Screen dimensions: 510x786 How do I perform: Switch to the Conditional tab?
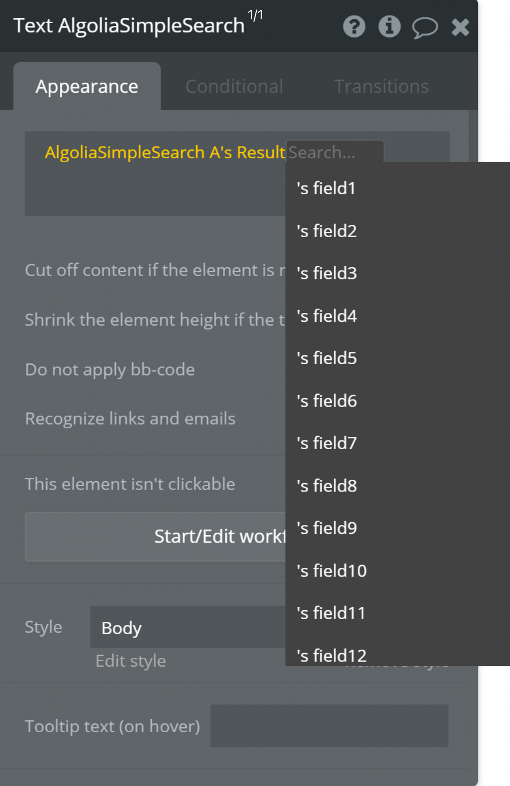[234, 86]
